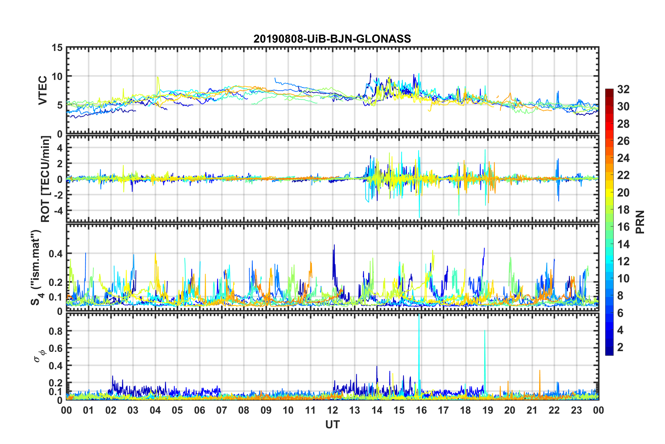Click colorbar tick value 6
Image resolution: width=665 pixels, height=444 pixels.
point(620,313)
